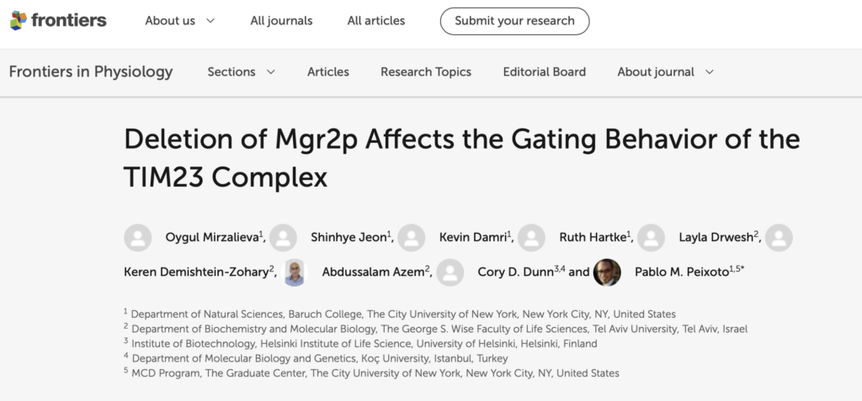This screenshot has width=862, height=401.
Task: Click Cory D. Dunn's avatar icon
Action: coord(450,272)
